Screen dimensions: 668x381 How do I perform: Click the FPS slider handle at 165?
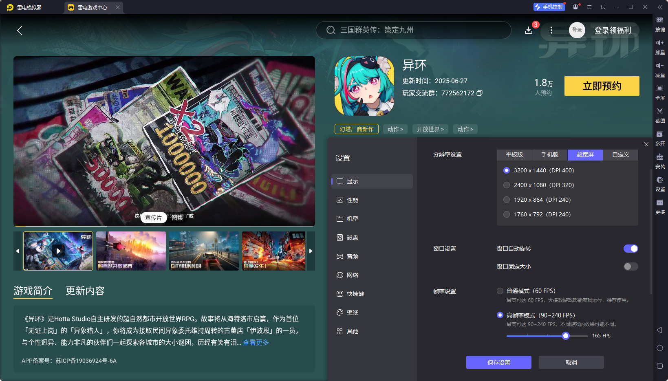565,336
